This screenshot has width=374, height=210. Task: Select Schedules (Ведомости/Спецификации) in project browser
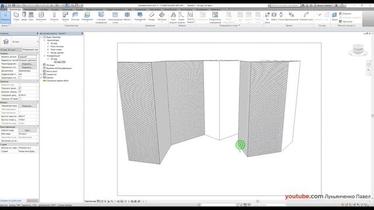(x=59, y=68)
